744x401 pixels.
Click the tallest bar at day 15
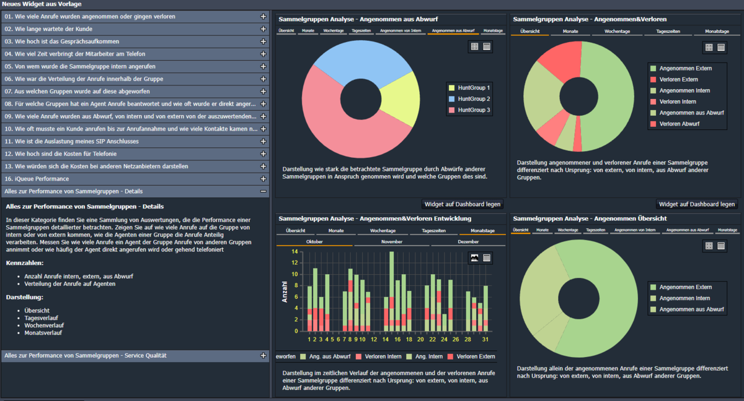point(391,291)
